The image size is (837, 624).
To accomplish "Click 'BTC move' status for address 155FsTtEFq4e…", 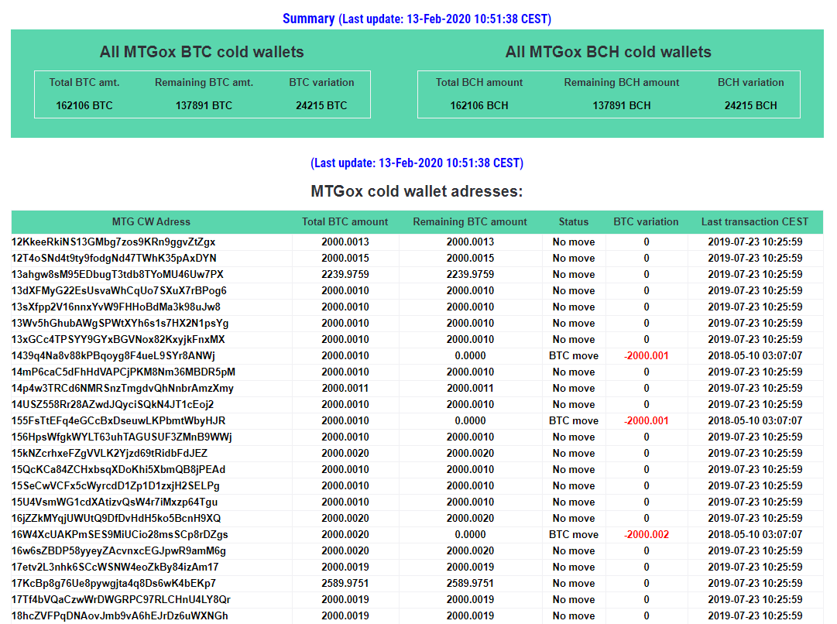I will pyautogui.click(x=573, y=420).
